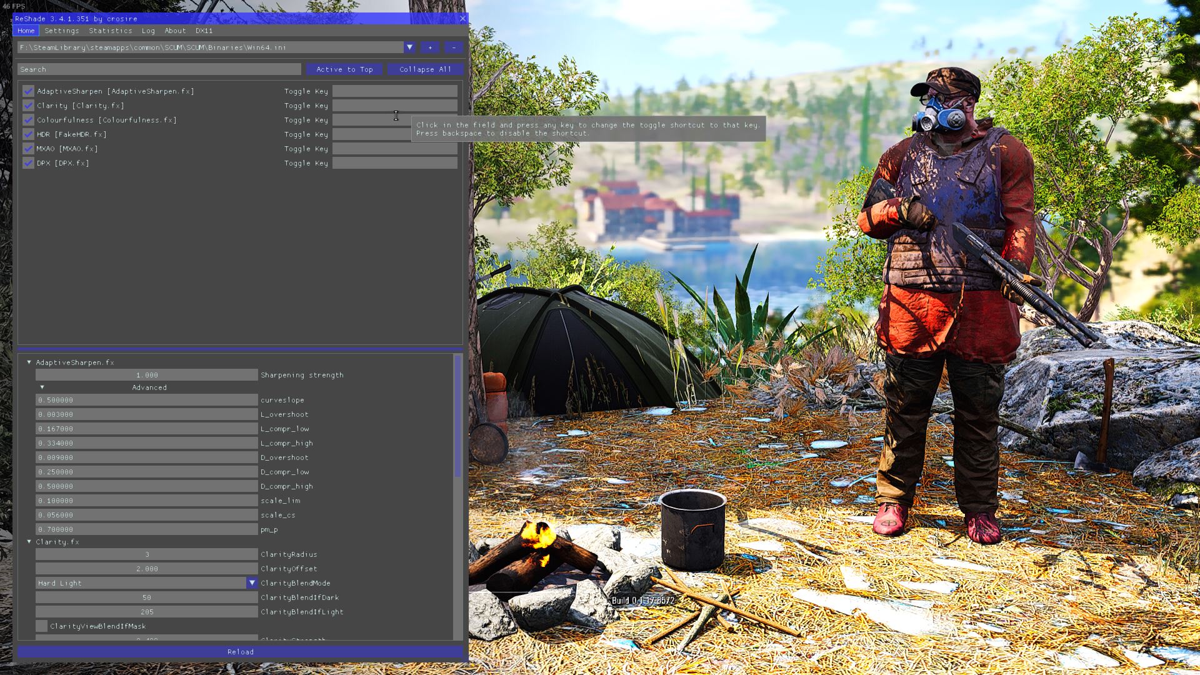Click the D_compr_high value field
This screenshot has height=675, width=1200.
(146, 486)
